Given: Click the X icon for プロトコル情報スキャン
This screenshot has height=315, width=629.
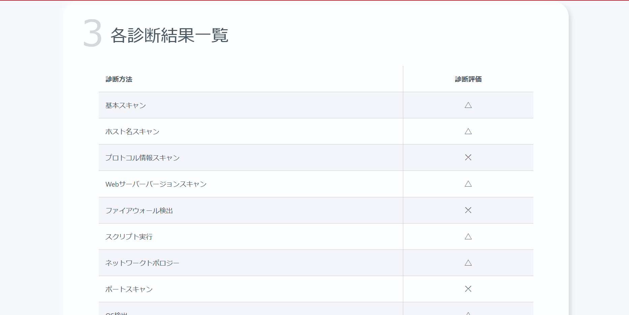Looking at the screenshot, I should [468, 157].
